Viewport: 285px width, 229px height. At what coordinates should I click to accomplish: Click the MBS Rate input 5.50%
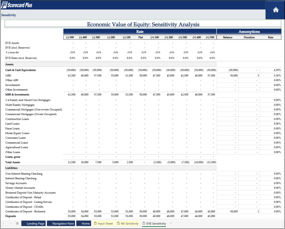click(x=271, y=75)
